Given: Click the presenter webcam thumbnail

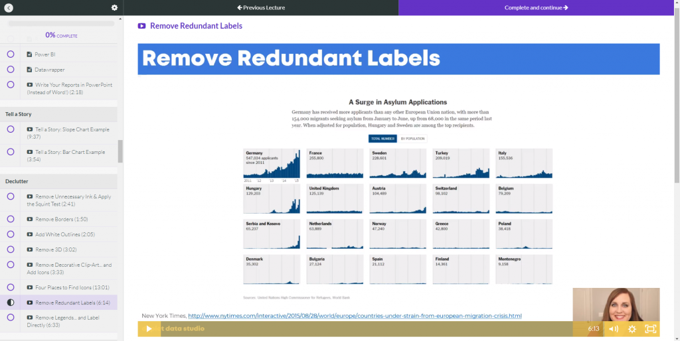Looking at the screenshot, I should 616,305.
